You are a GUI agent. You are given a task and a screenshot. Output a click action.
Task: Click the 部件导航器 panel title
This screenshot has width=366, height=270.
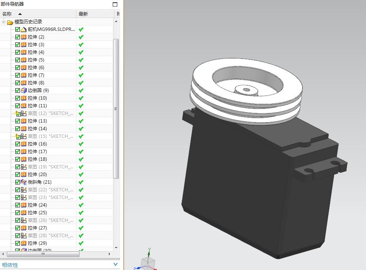(12, 4)
